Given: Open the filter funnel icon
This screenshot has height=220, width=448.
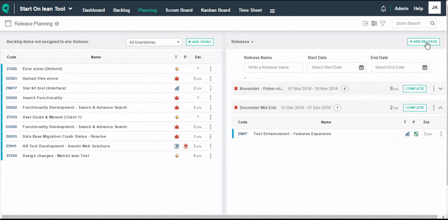Looking at the screenshot, I should (383, 23).
